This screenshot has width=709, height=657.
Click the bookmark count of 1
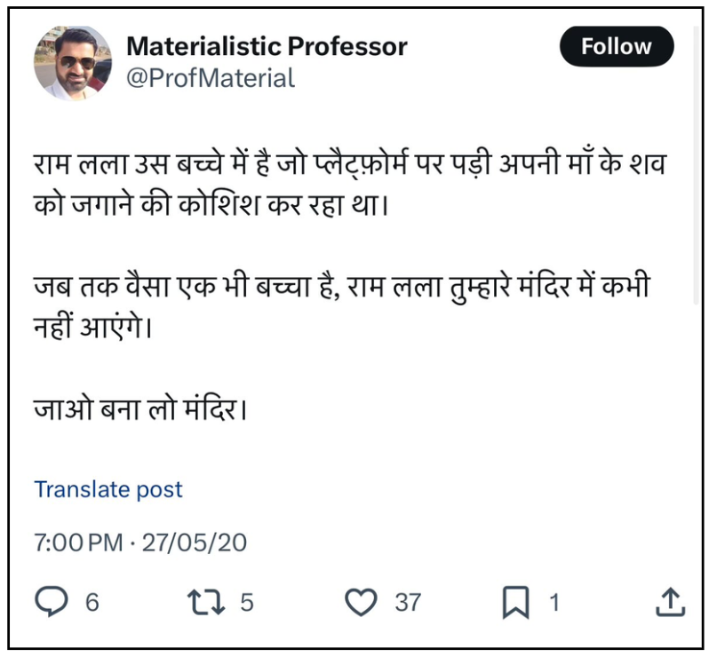(x=554, y=603)
